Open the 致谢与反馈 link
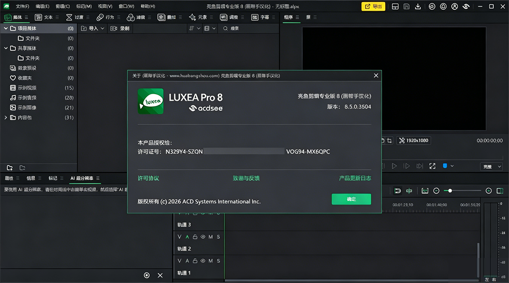The image size is (509, 283). pos(246,178)
